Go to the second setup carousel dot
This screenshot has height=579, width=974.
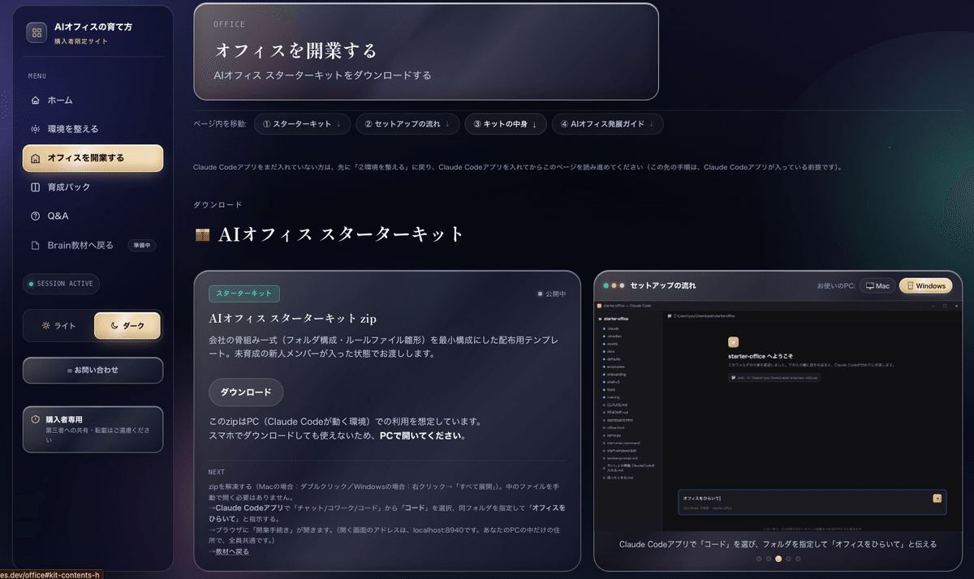769,559
